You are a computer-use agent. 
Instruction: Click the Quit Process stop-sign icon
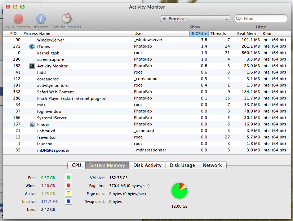coord(18,19)
